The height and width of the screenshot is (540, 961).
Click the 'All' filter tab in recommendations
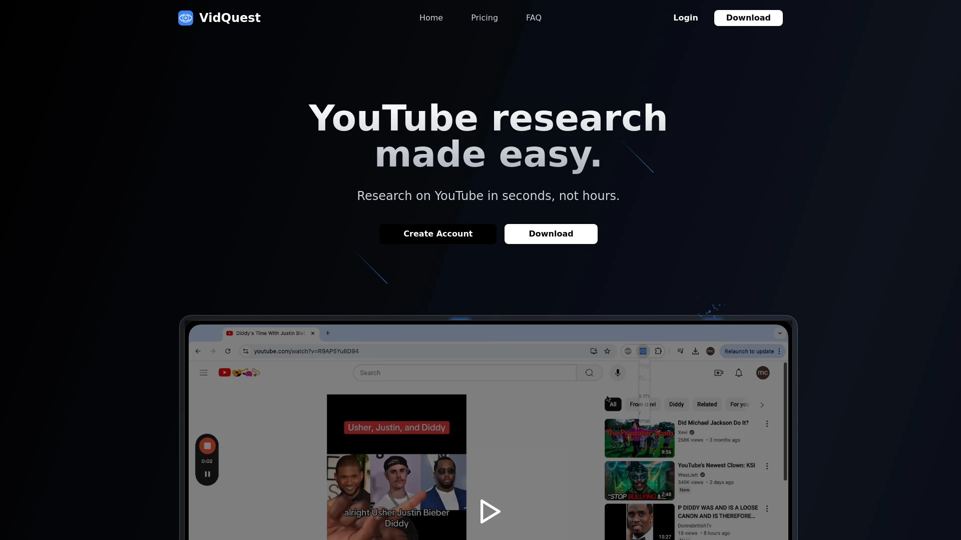point(612,404)
